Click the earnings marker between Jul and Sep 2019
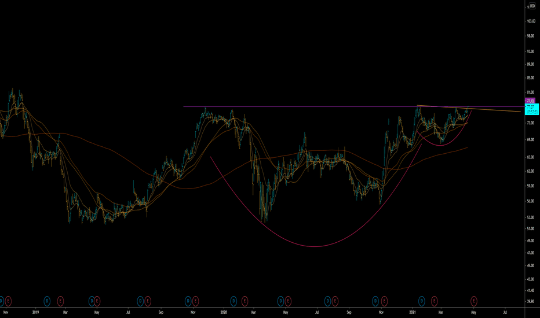 pyautogui.click(x=148, y=301)
